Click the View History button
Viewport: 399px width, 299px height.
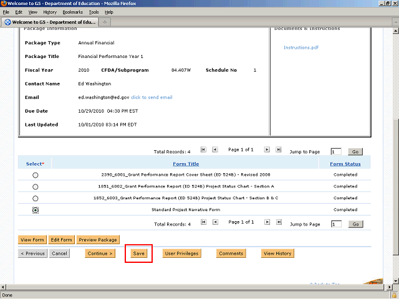coord(277,254)
